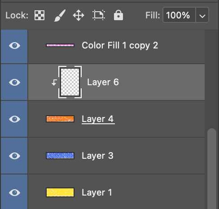The height and width of the screenshot is (209, 219).
Task: Click the underlined Layer 4 name
Action: [98, 119]
